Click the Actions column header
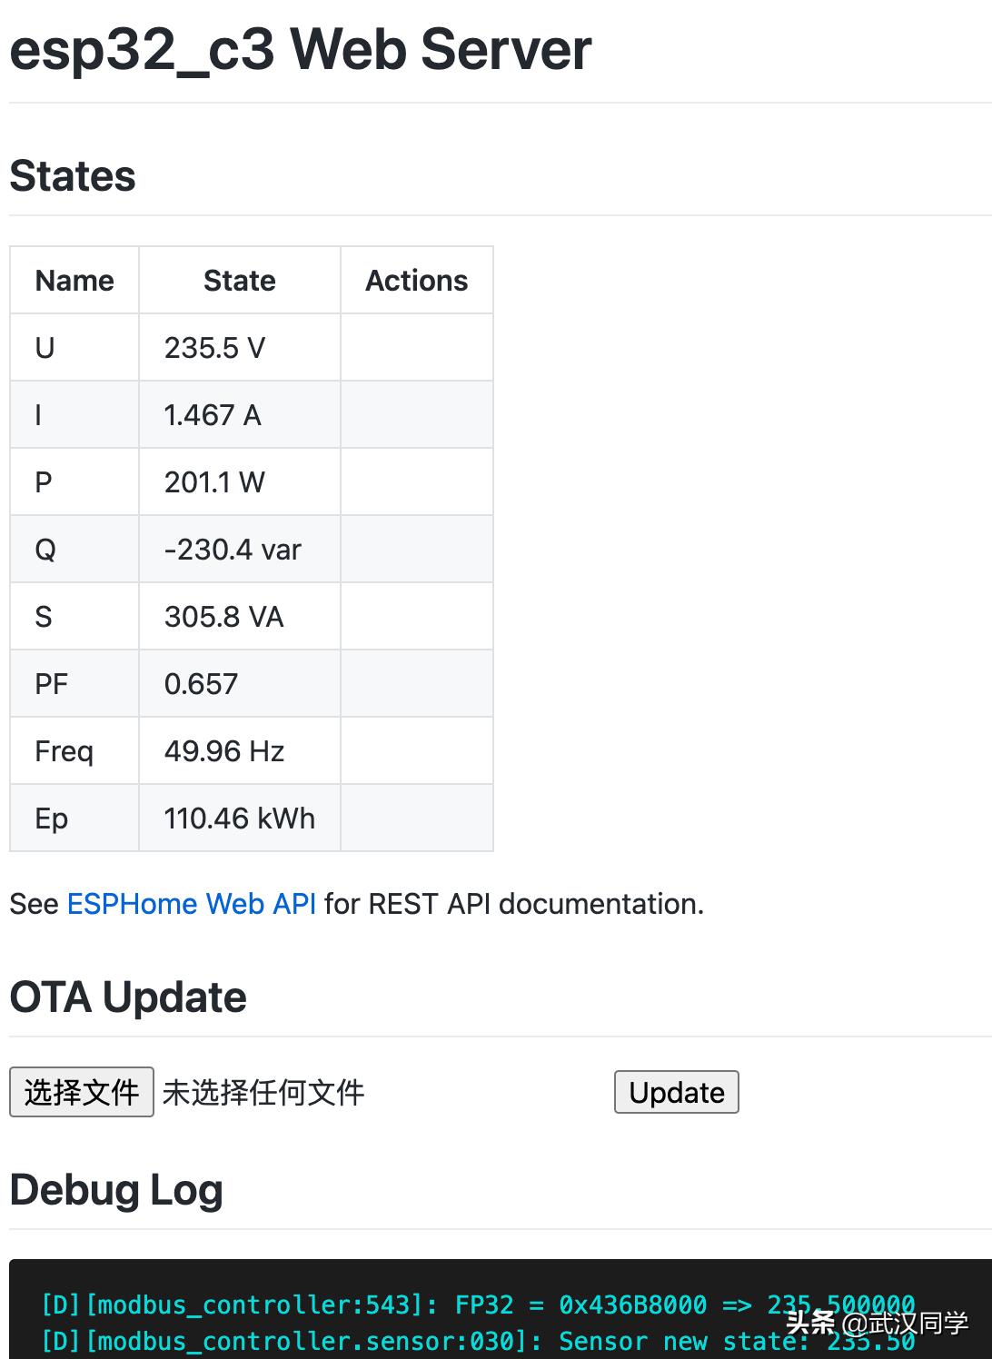992x1359 pixels. 416,280
